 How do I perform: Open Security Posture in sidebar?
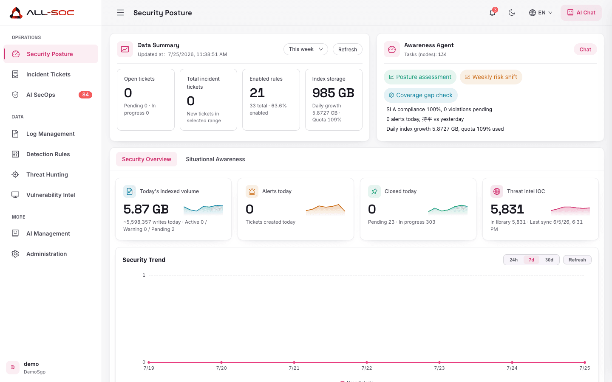tap(51, 54)
